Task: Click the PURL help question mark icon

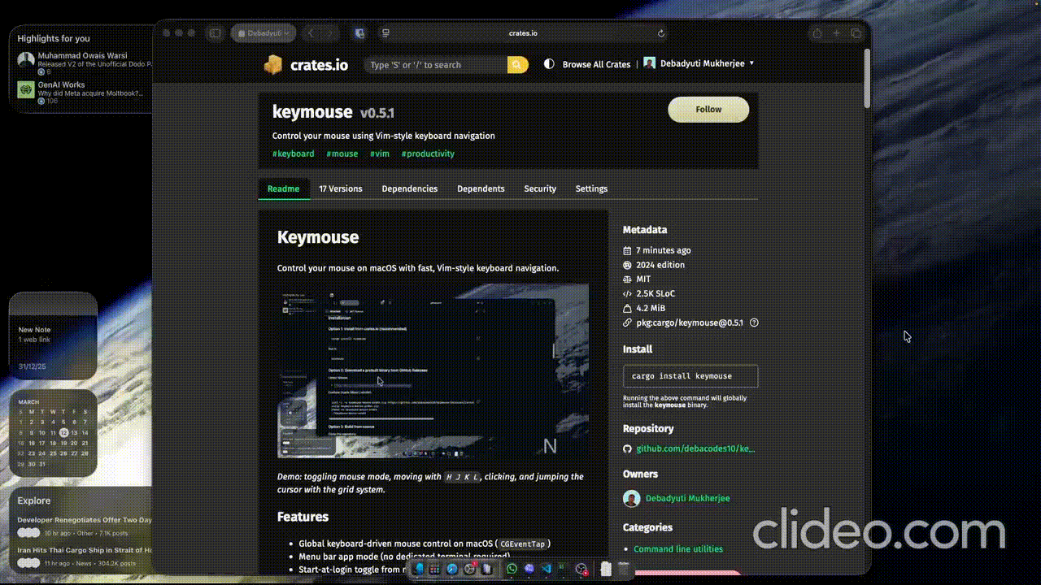Action: click(754, 323)
